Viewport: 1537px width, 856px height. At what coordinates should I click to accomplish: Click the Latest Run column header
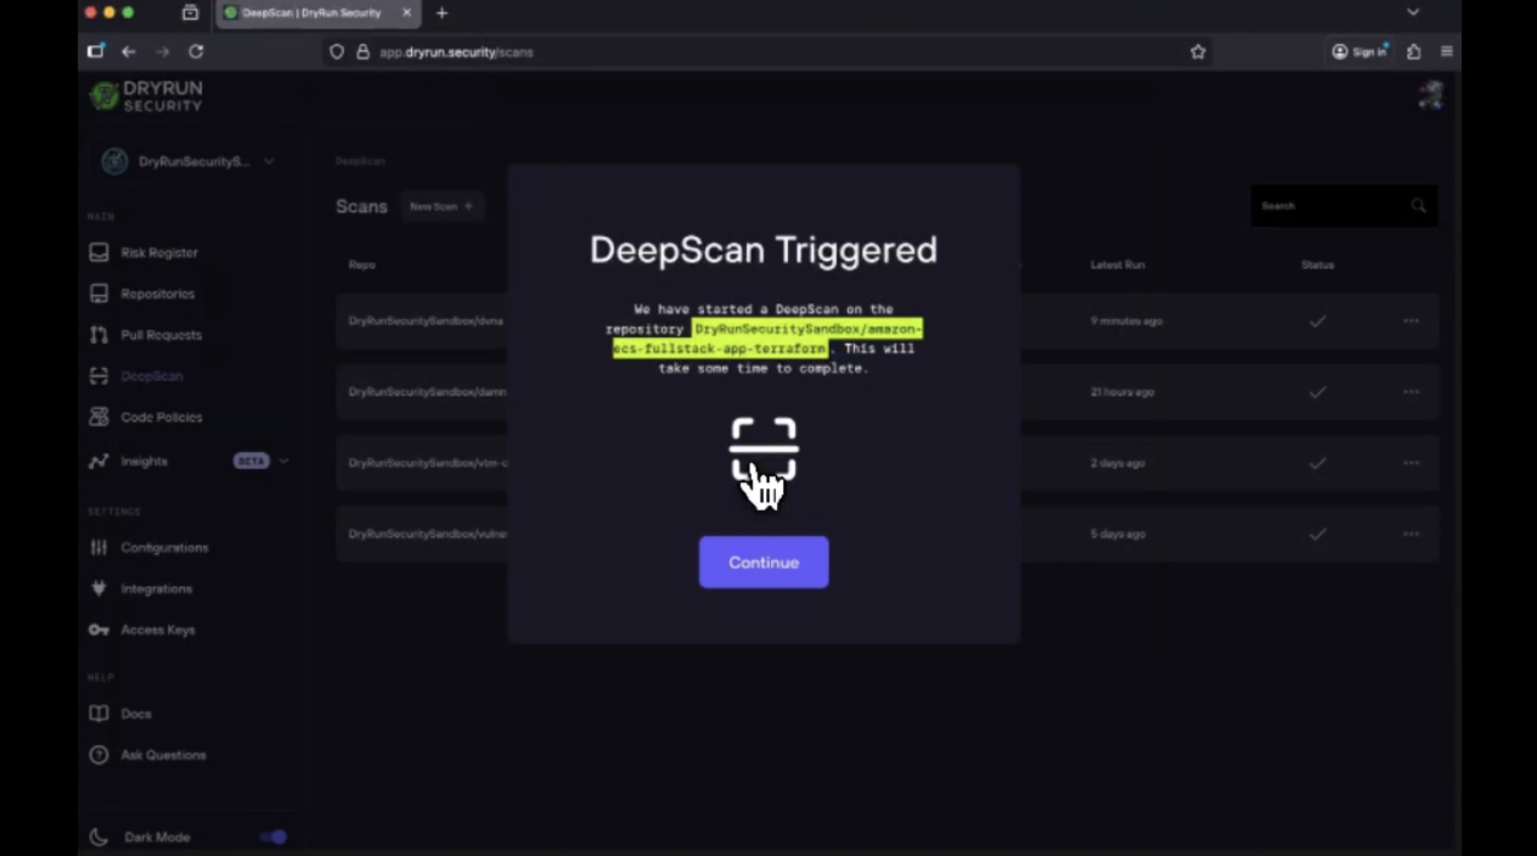coord(1118,264)
